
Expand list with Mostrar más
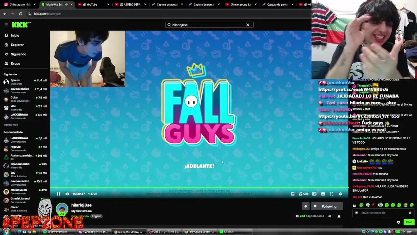pos(11,125)
